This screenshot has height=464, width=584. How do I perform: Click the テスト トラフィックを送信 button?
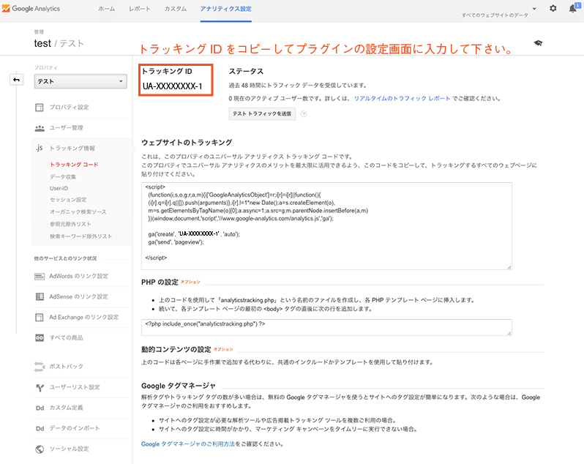click(262, 113)
